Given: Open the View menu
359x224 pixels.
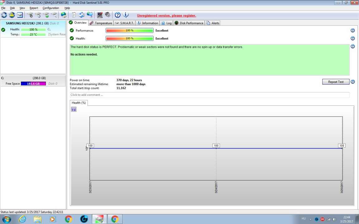Looking at the screenshot, I should pyautogui.click(x=22, y=8).
